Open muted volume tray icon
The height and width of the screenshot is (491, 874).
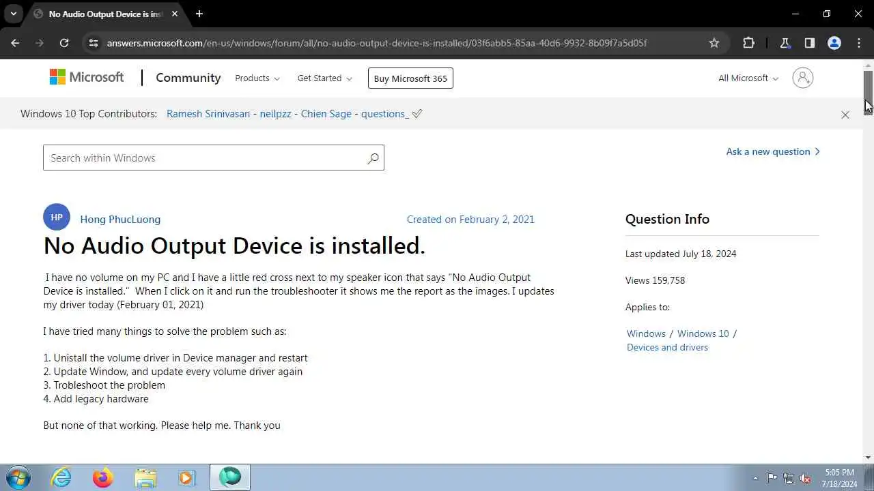pyautogui.click(x=806, y=478)
